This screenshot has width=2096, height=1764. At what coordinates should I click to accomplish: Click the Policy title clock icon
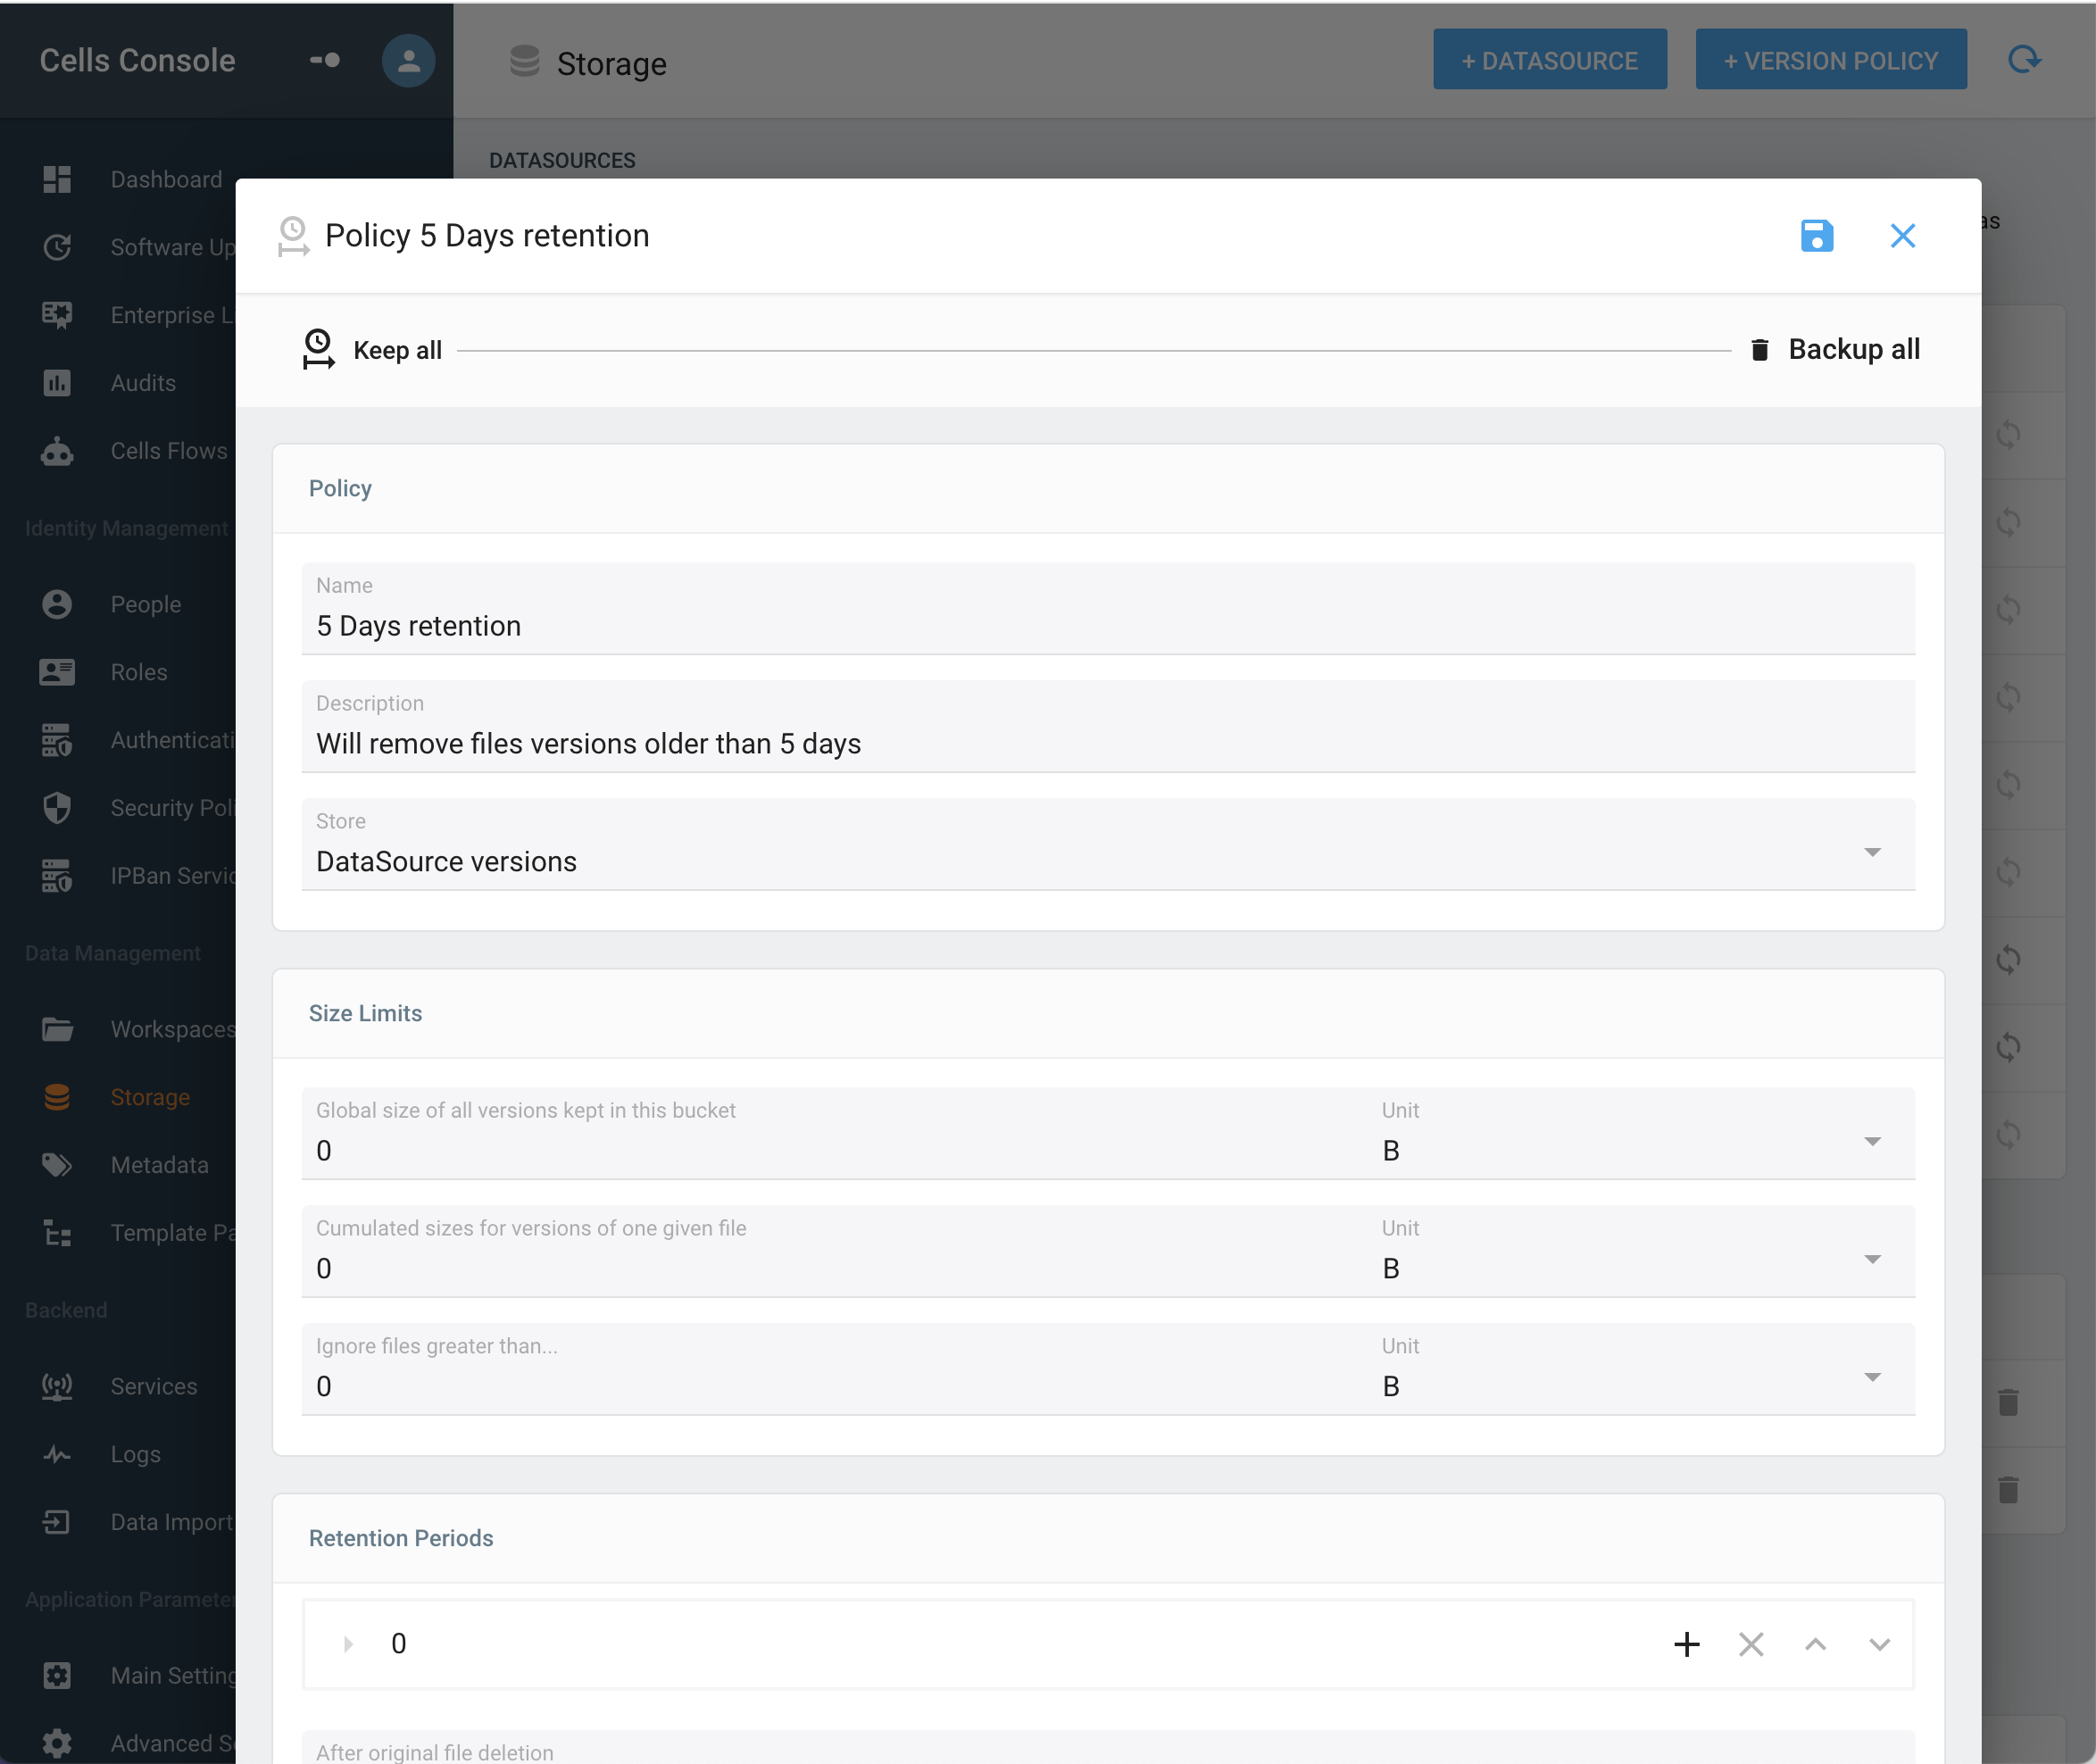[292, 236]
